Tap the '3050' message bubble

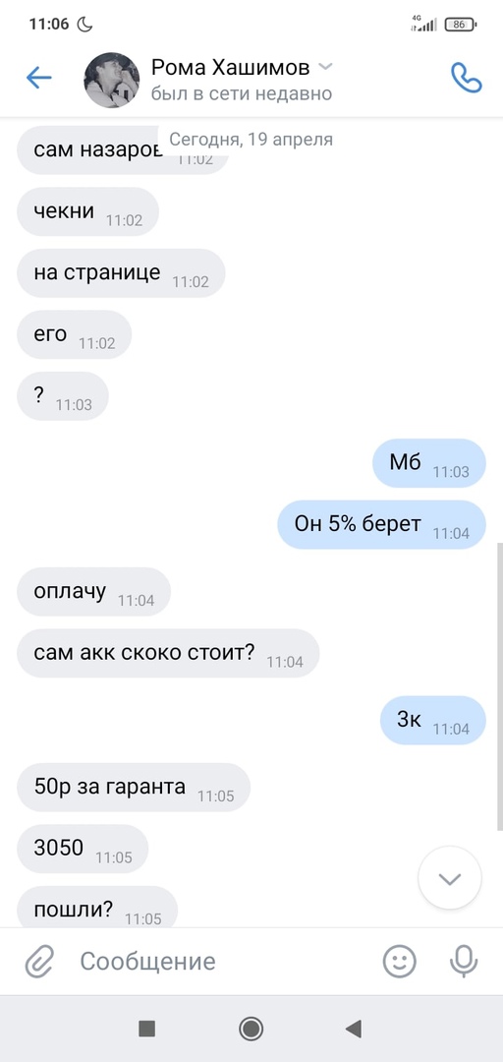pyautogui.click(x=83, y=849)
